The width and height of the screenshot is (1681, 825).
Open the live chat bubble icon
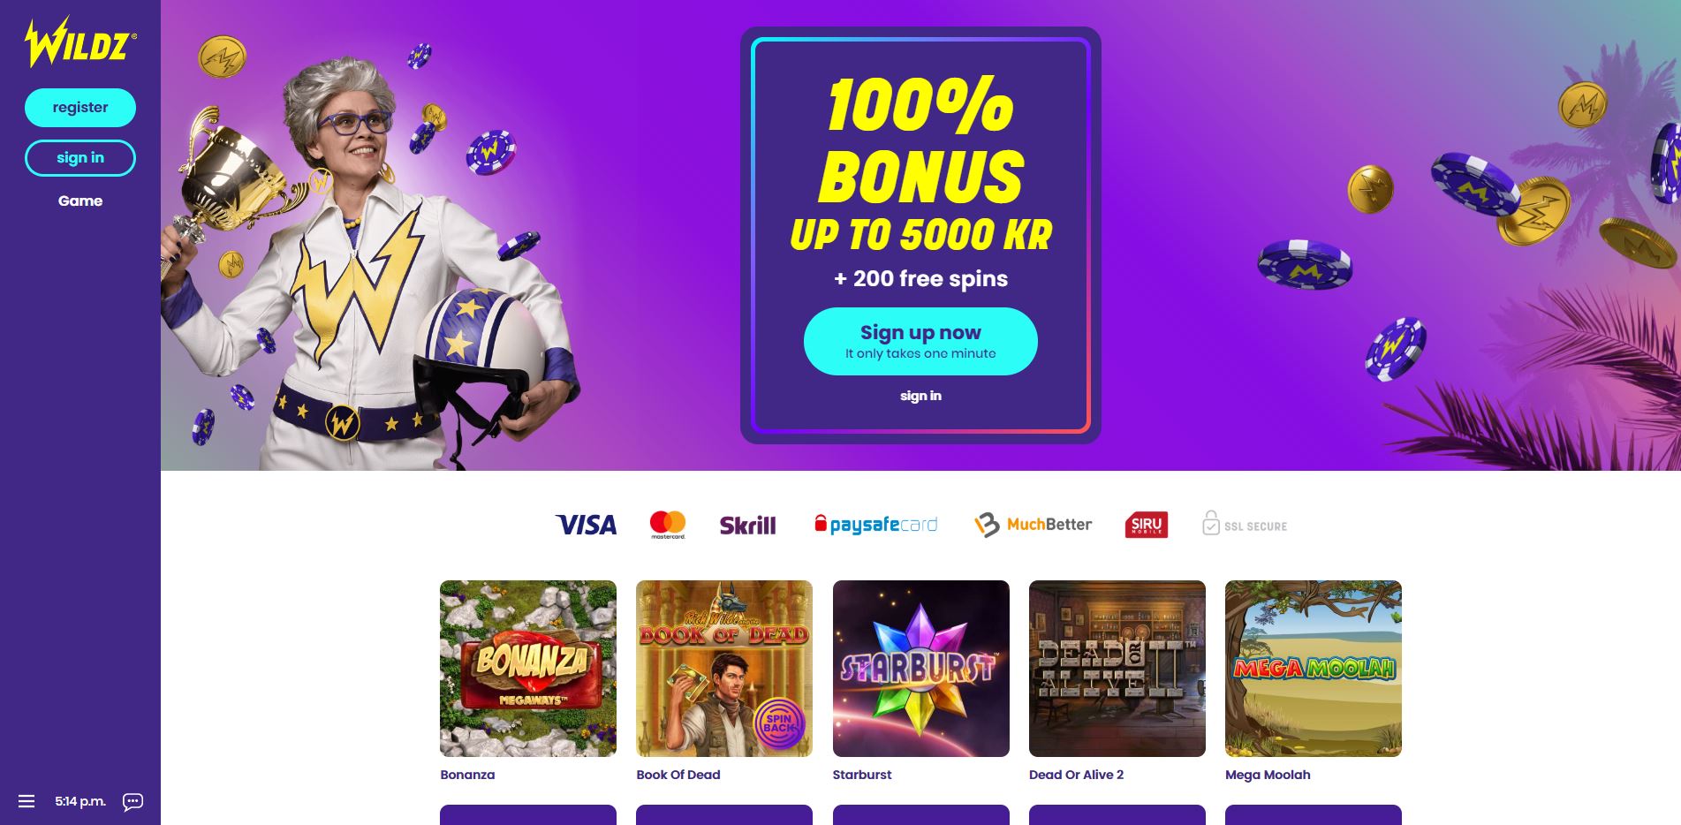pyautogui.click(x=133, y=801)
